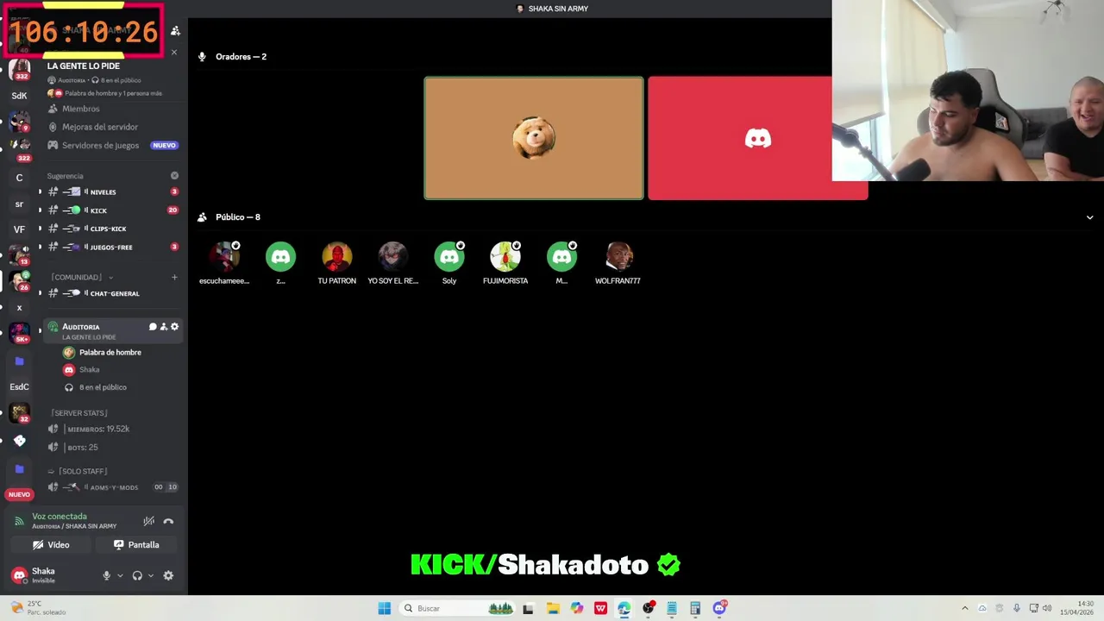Open the SdK server
The width and height of the screenshot is (1104, 621).
19,96
